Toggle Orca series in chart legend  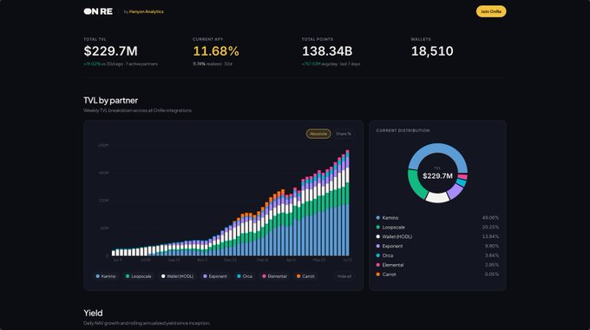(x=245, y=276)
